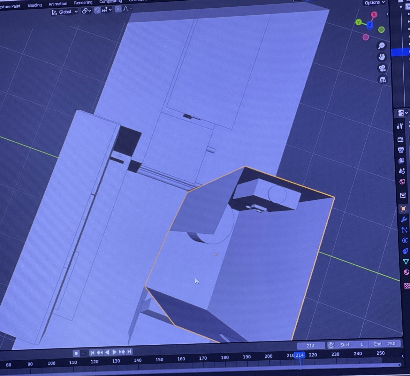Expand the Options dropdown

pyautogui.click(x=375, y=3)
